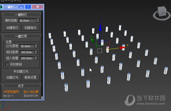Viewport: 171px width, 111px height.
Task: Click the 灯光厚度 value field
Action: coord(27,46)
